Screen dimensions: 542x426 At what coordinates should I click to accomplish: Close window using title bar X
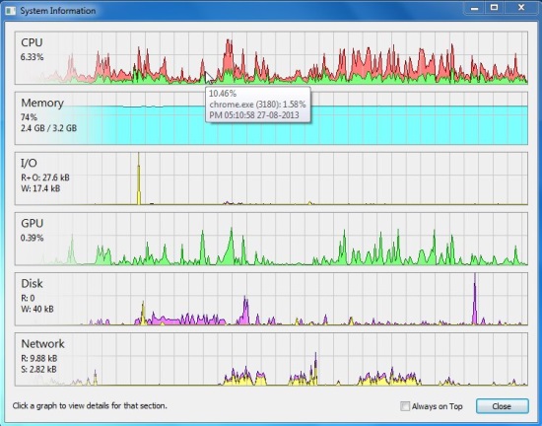pos(521,8)
